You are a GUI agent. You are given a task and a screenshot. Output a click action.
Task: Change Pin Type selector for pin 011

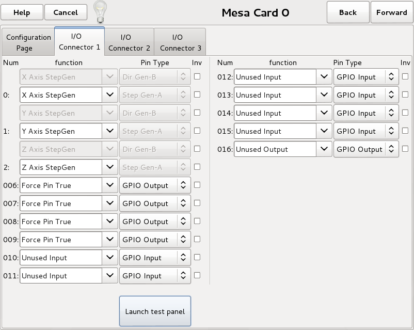pos(155,276)
